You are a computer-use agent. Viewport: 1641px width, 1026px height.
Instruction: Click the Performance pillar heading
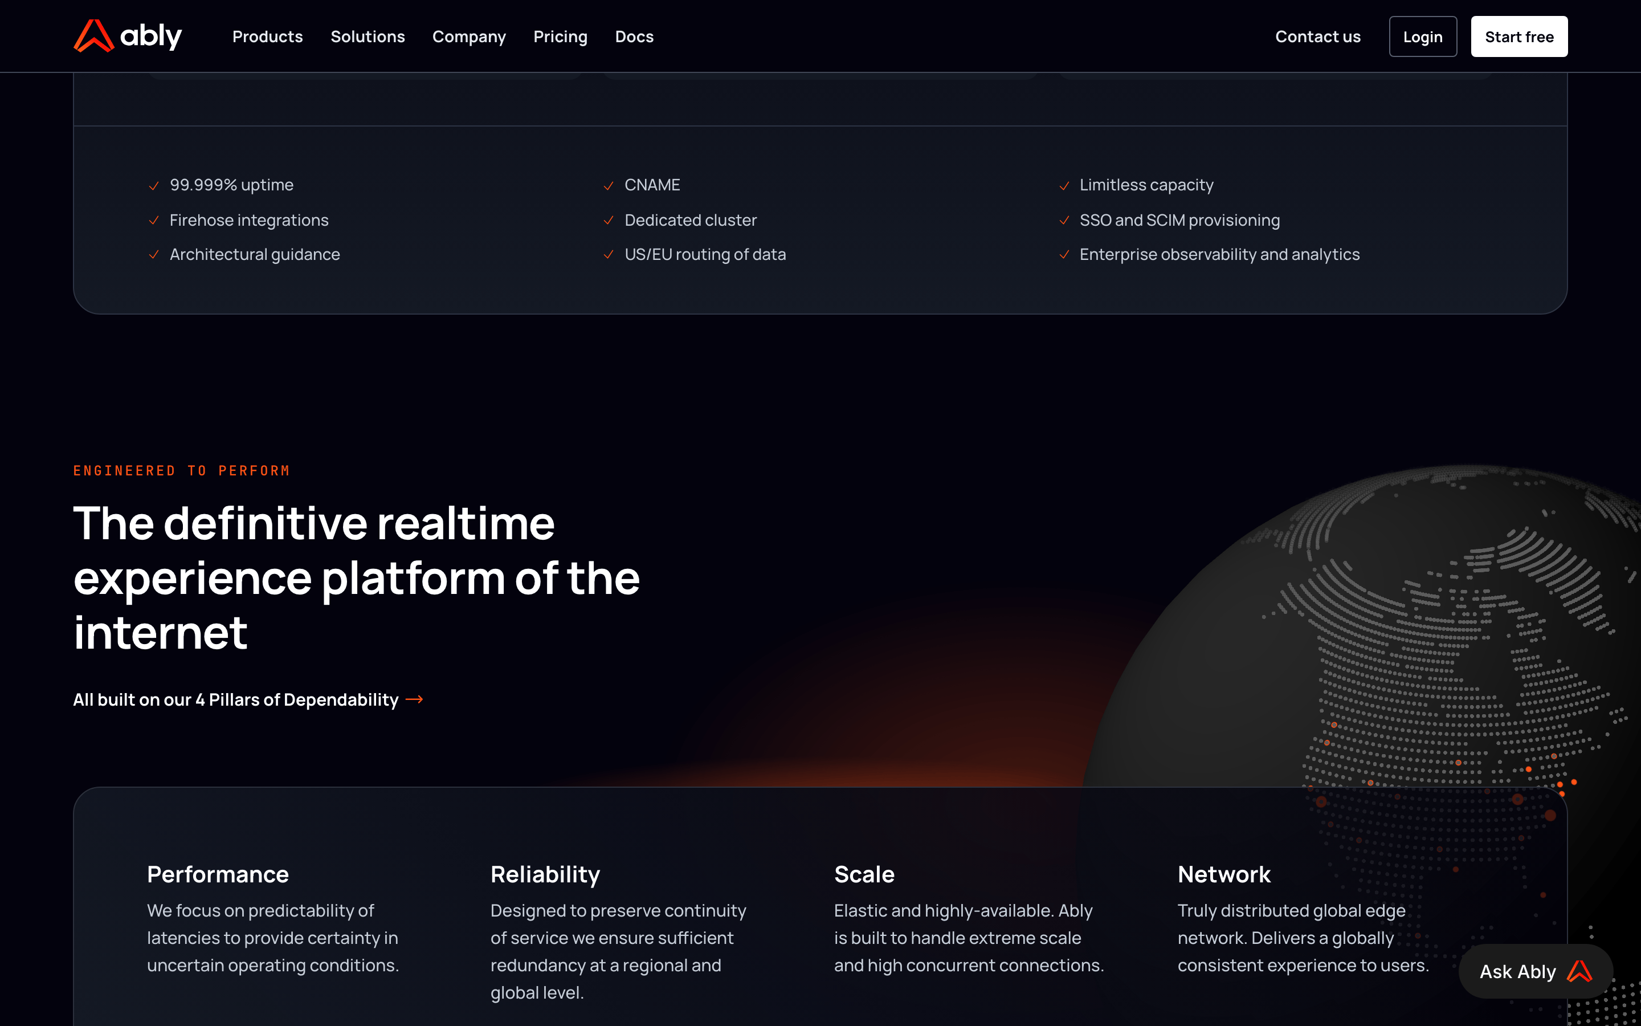[x=218, y=874]
